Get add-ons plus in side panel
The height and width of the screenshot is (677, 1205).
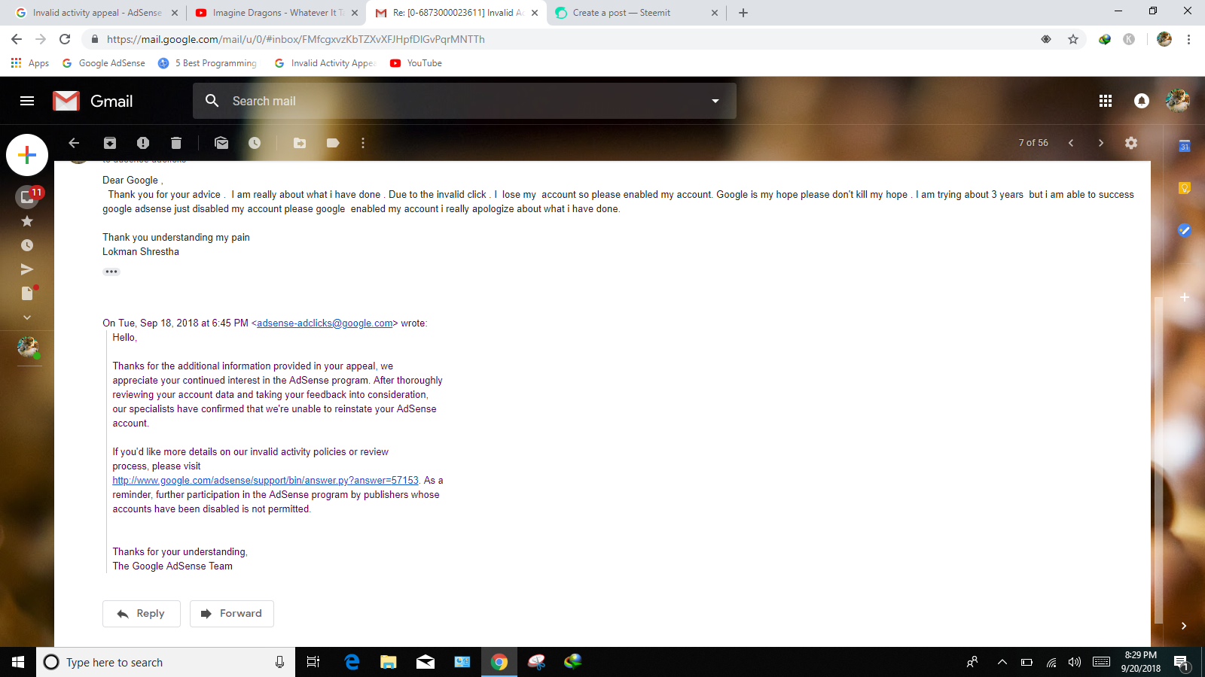(x=1185, y=297)
